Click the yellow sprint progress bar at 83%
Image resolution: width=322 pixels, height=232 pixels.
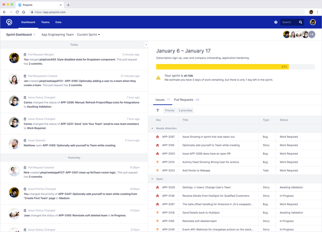(223, 67)
